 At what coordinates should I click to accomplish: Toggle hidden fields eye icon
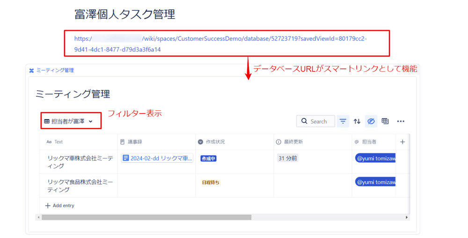coord(371,121)
